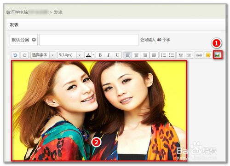Click the redo icon in the editor toolbar

coord(24,55)
